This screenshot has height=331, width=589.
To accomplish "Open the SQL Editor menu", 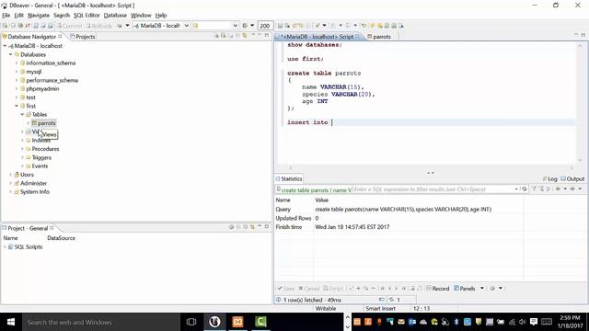I will pos(87,16).
